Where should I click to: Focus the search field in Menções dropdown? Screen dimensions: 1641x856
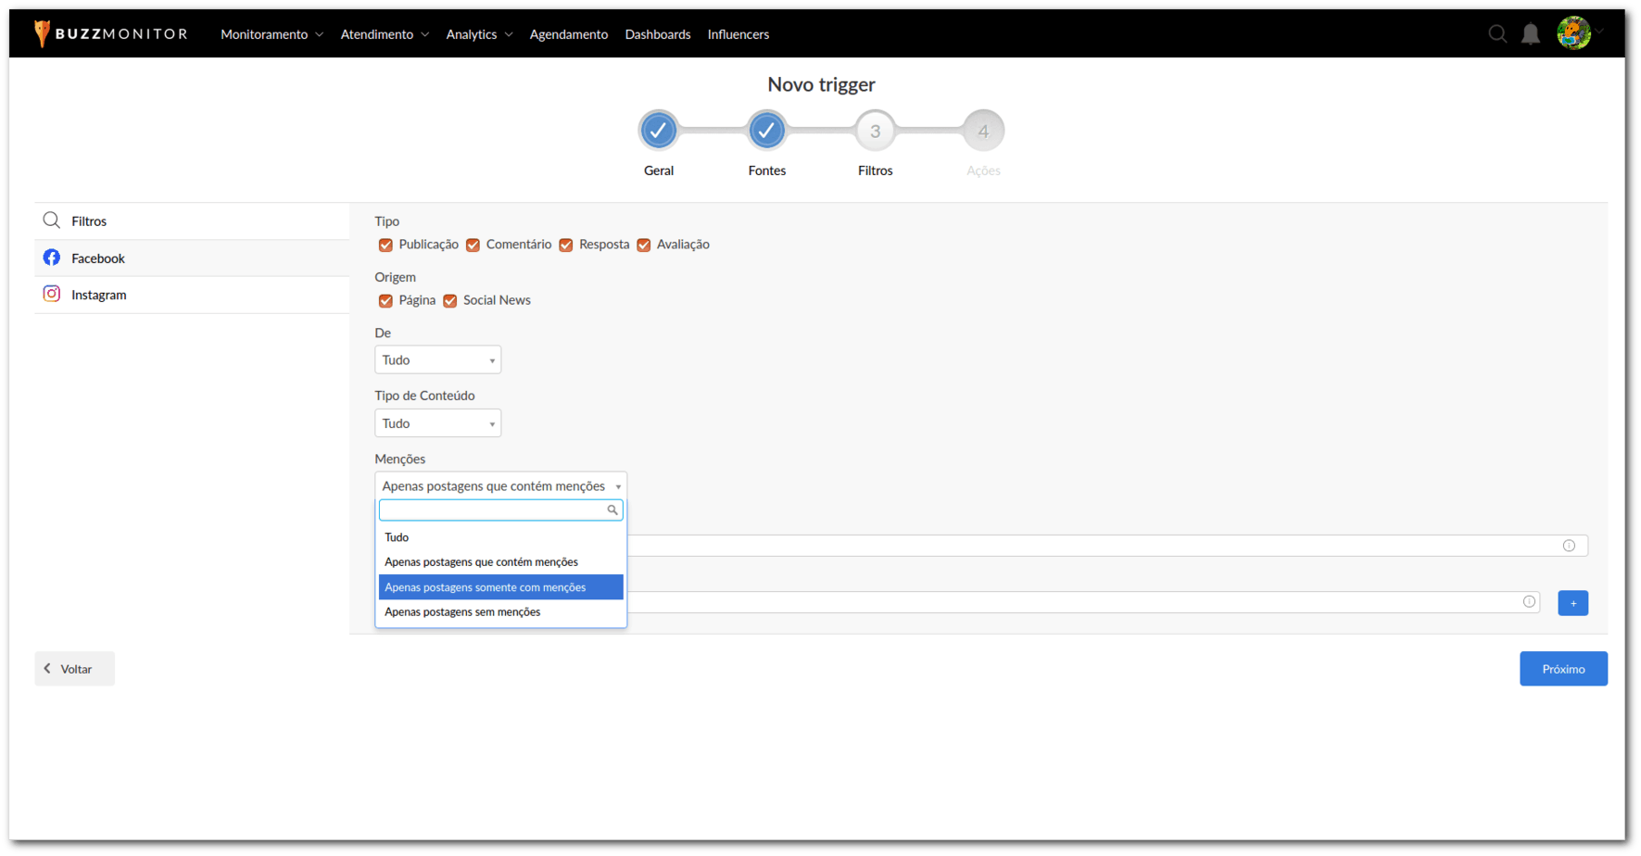click(x=493, y=510)
